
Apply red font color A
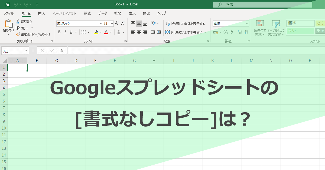click(x=106, y=32)
